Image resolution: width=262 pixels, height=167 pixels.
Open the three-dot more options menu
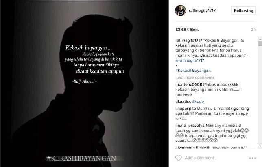click(x=253, y=158)
